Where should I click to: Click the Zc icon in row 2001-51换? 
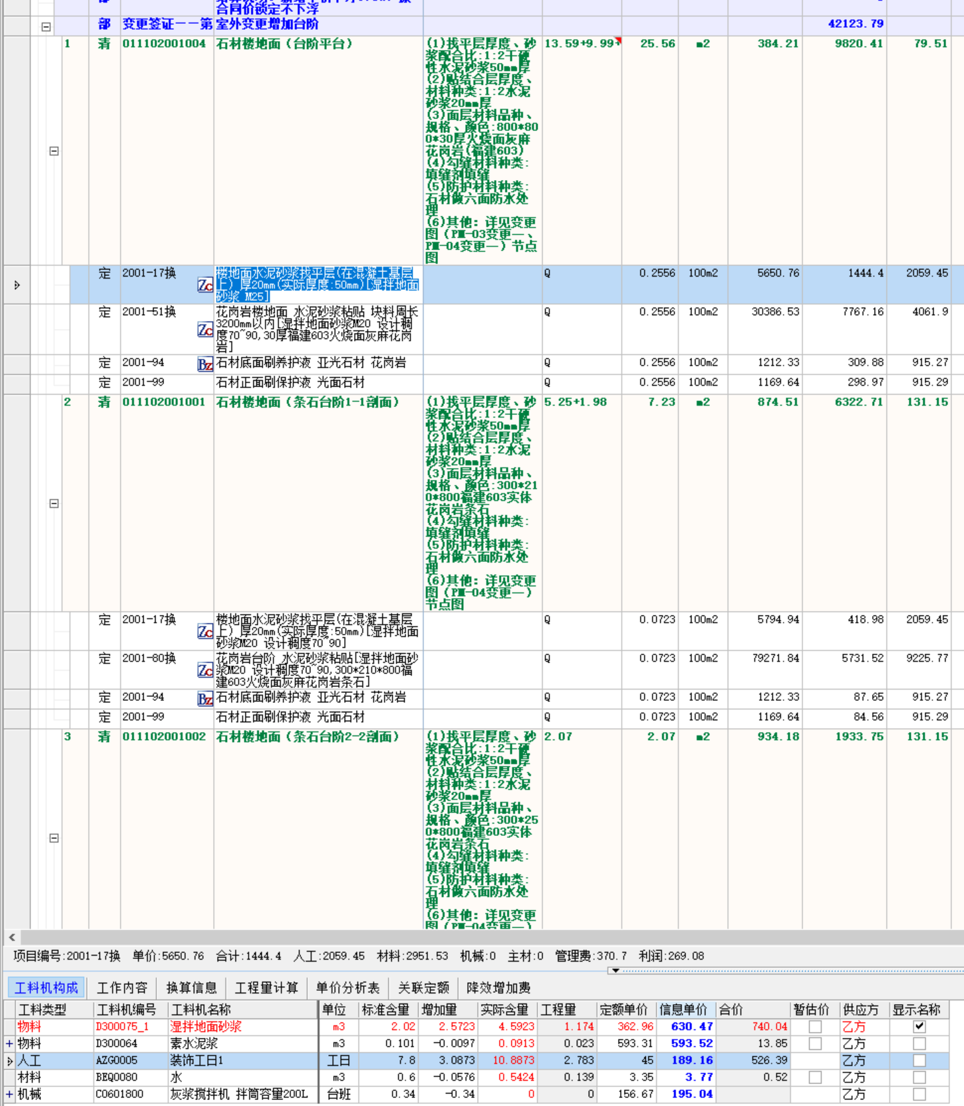click(x=205, y=329)
